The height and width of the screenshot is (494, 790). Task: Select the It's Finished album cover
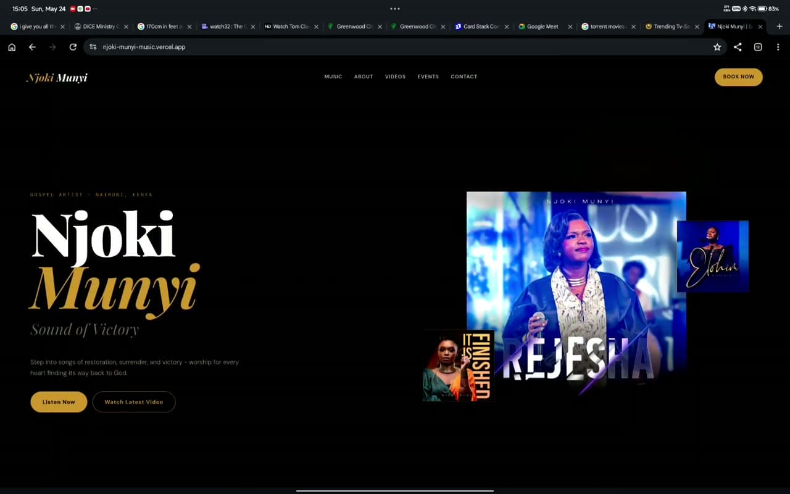click(459, 366)
